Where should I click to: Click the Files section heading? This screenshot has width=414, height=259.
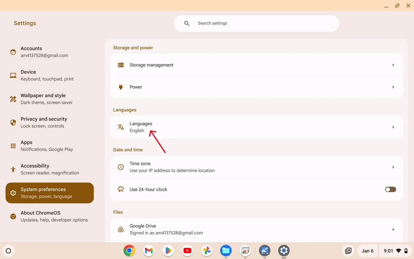click(118, 212)
